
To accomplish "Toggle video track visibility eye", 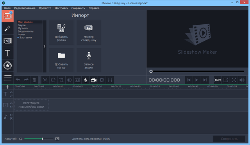I will point(11,103).
